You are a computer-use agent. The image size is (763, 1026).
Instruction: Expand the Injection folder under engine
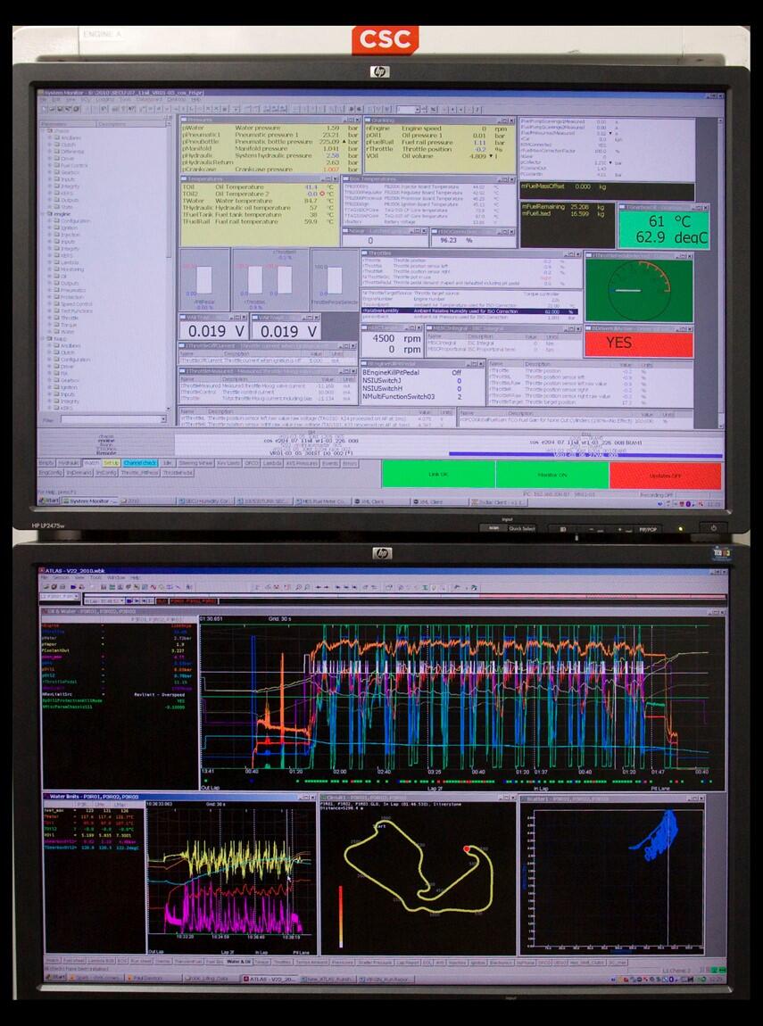tap(50, 235)
